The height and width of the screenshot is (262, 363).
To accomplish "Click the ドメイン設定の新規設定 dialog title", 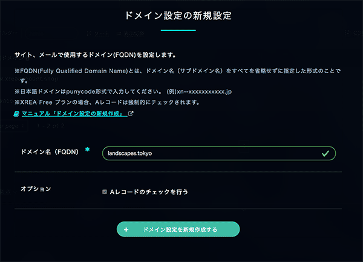I will pos(178,16).
